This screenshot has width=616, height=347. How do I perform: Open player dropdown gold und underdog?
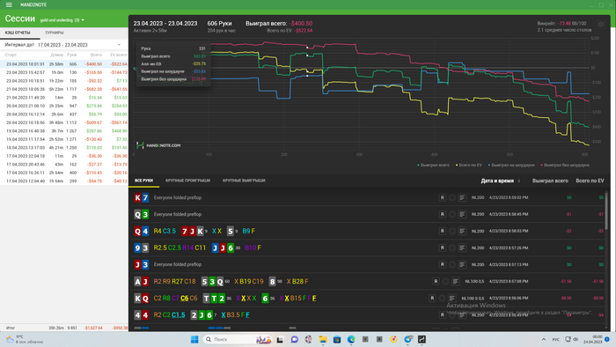[62, 20]
